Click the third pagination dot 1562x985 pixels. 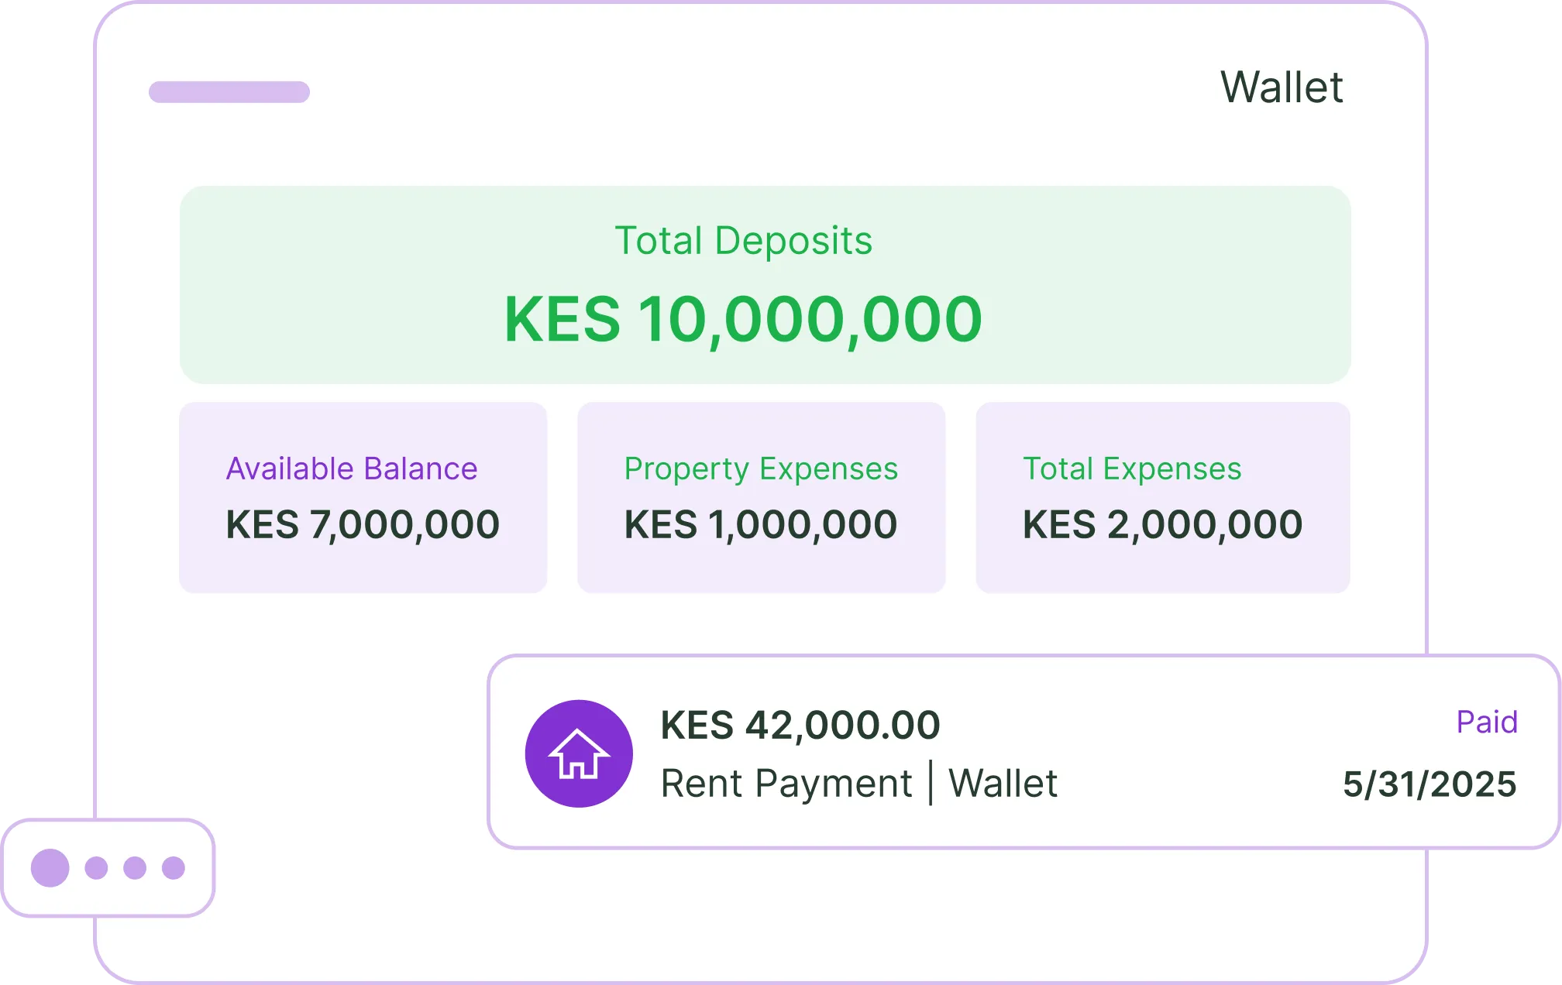pos(135,868)
